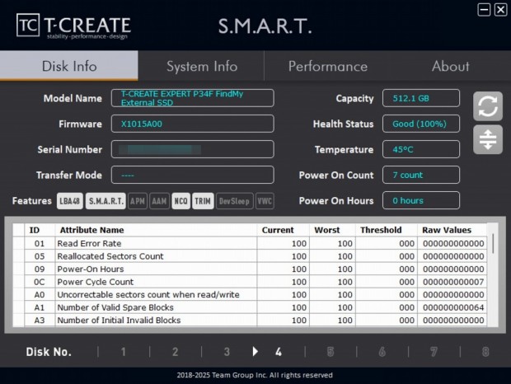Select the Read Error Rate row
The height and width of the screenshot is (384, 511).
pyautogui.click(x=250, y=243)
